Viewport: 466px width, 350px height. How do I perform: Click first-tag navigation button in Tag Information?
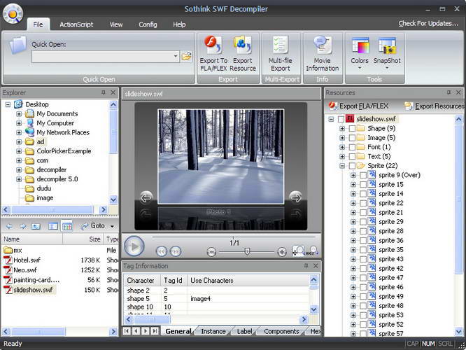click(127, 331)
